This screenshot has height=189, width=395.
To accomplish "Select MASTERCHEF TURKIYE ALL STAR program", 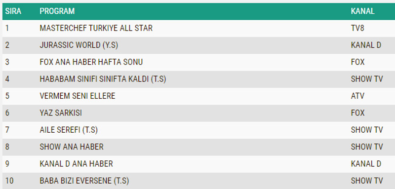I will pyautogui.click(x=96, y=28).
